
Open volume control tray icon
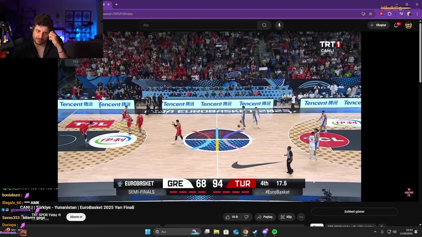pyautogui.click(x=395, y=232)
